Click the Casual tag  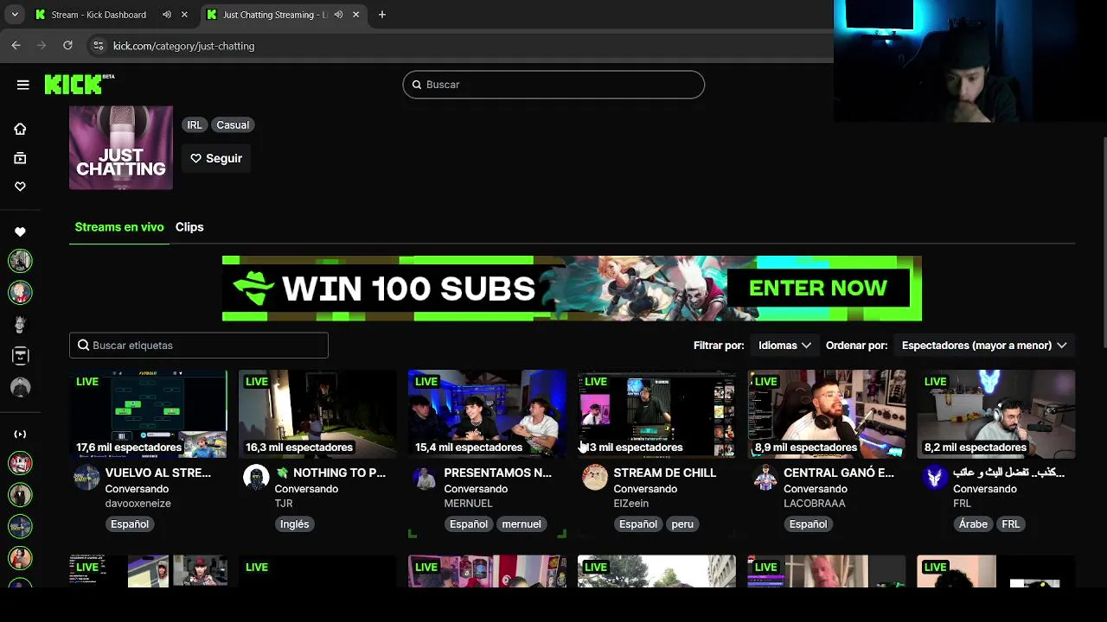pyautogui.click(x=233, y=125)
